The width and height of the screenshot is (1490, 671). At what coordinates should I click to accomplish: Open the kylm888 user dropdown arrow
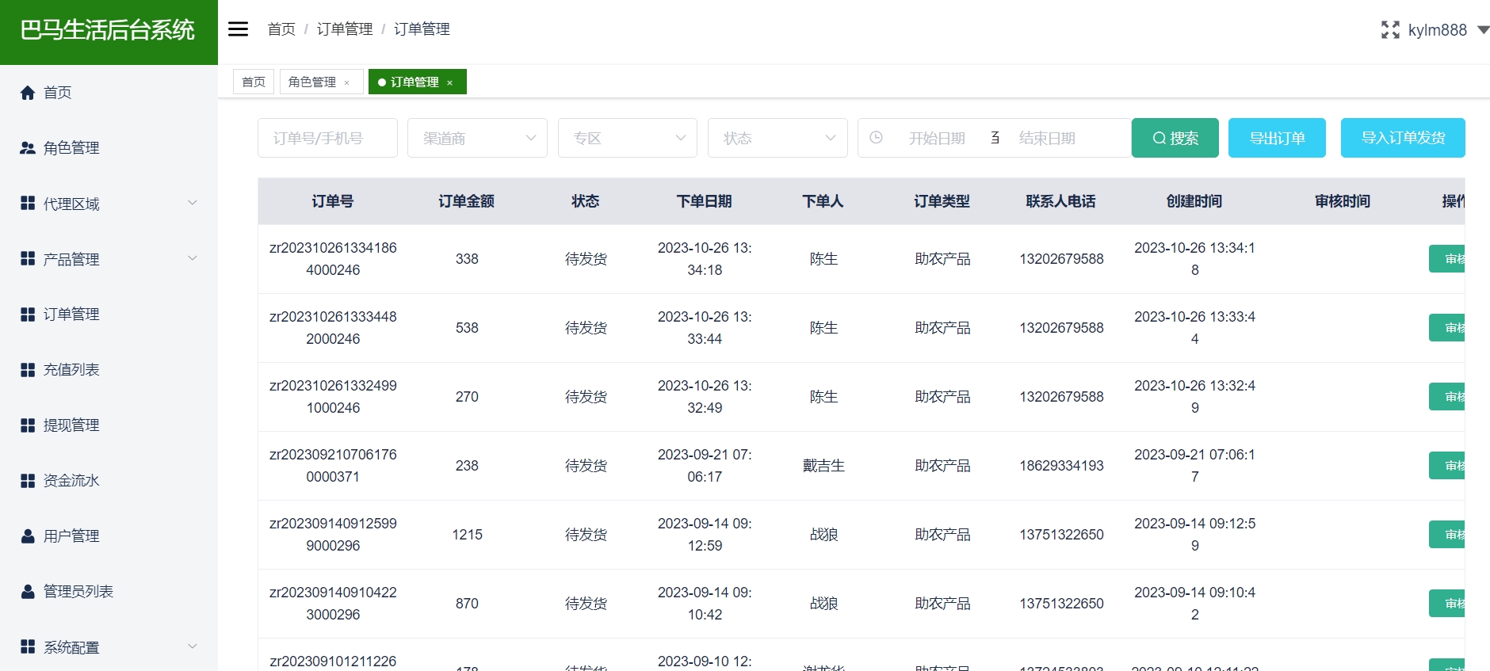tap(1484, 30)
